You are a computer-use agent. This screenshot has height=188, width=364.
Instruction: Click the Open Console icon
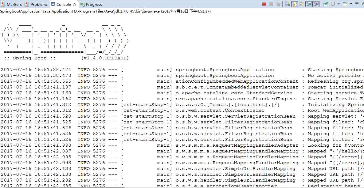point(345,4)
